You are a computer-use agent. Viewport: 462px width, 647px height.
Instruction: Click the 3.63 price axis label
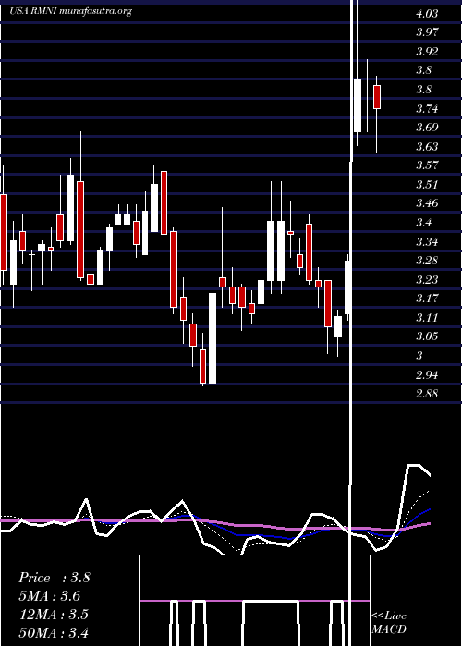427,146
